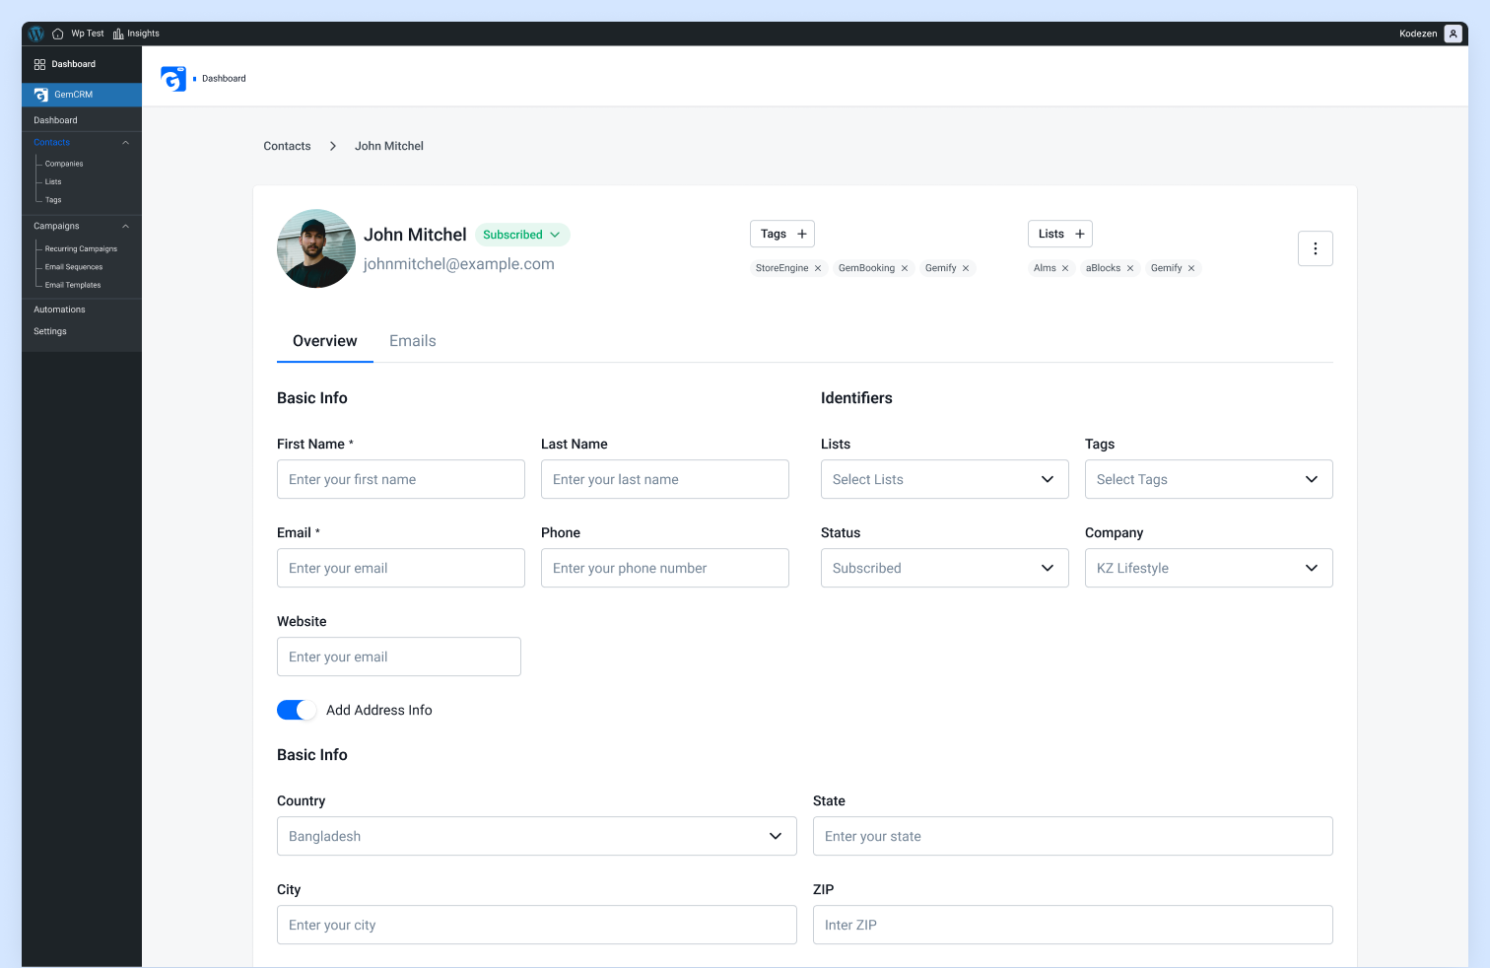This screenshot has width=1490, height=968.
Task: Click the Enter your phone number field
Action: coord(664,568)
